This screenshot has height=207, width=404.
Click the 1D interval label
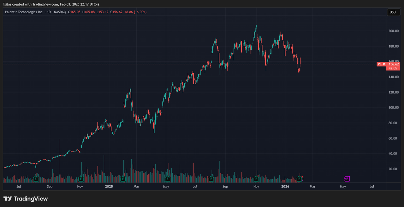pyautogui.click(x=49, y=12)
